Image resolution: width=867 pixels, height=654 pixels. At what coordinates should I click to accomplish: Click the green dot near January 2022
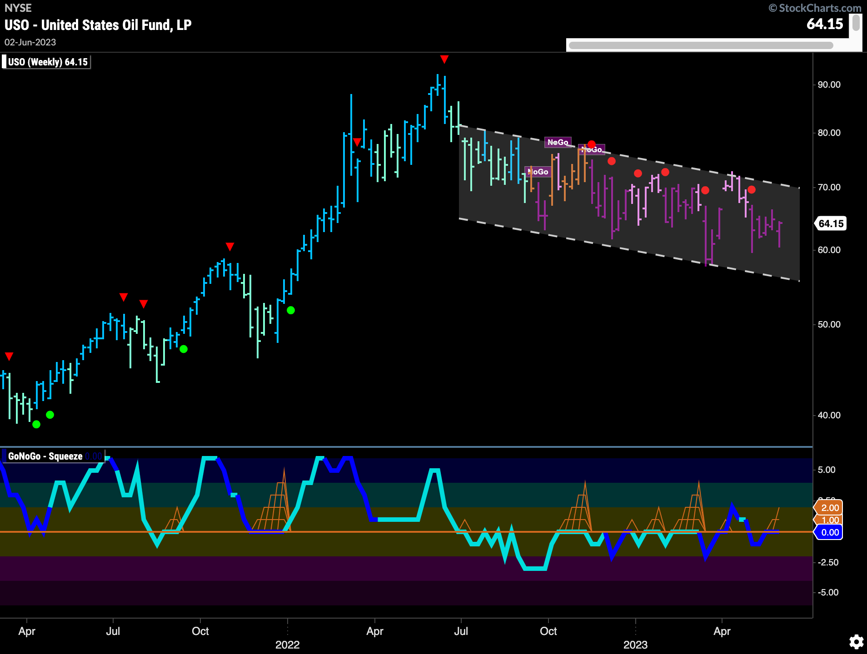tap(291, 310)
